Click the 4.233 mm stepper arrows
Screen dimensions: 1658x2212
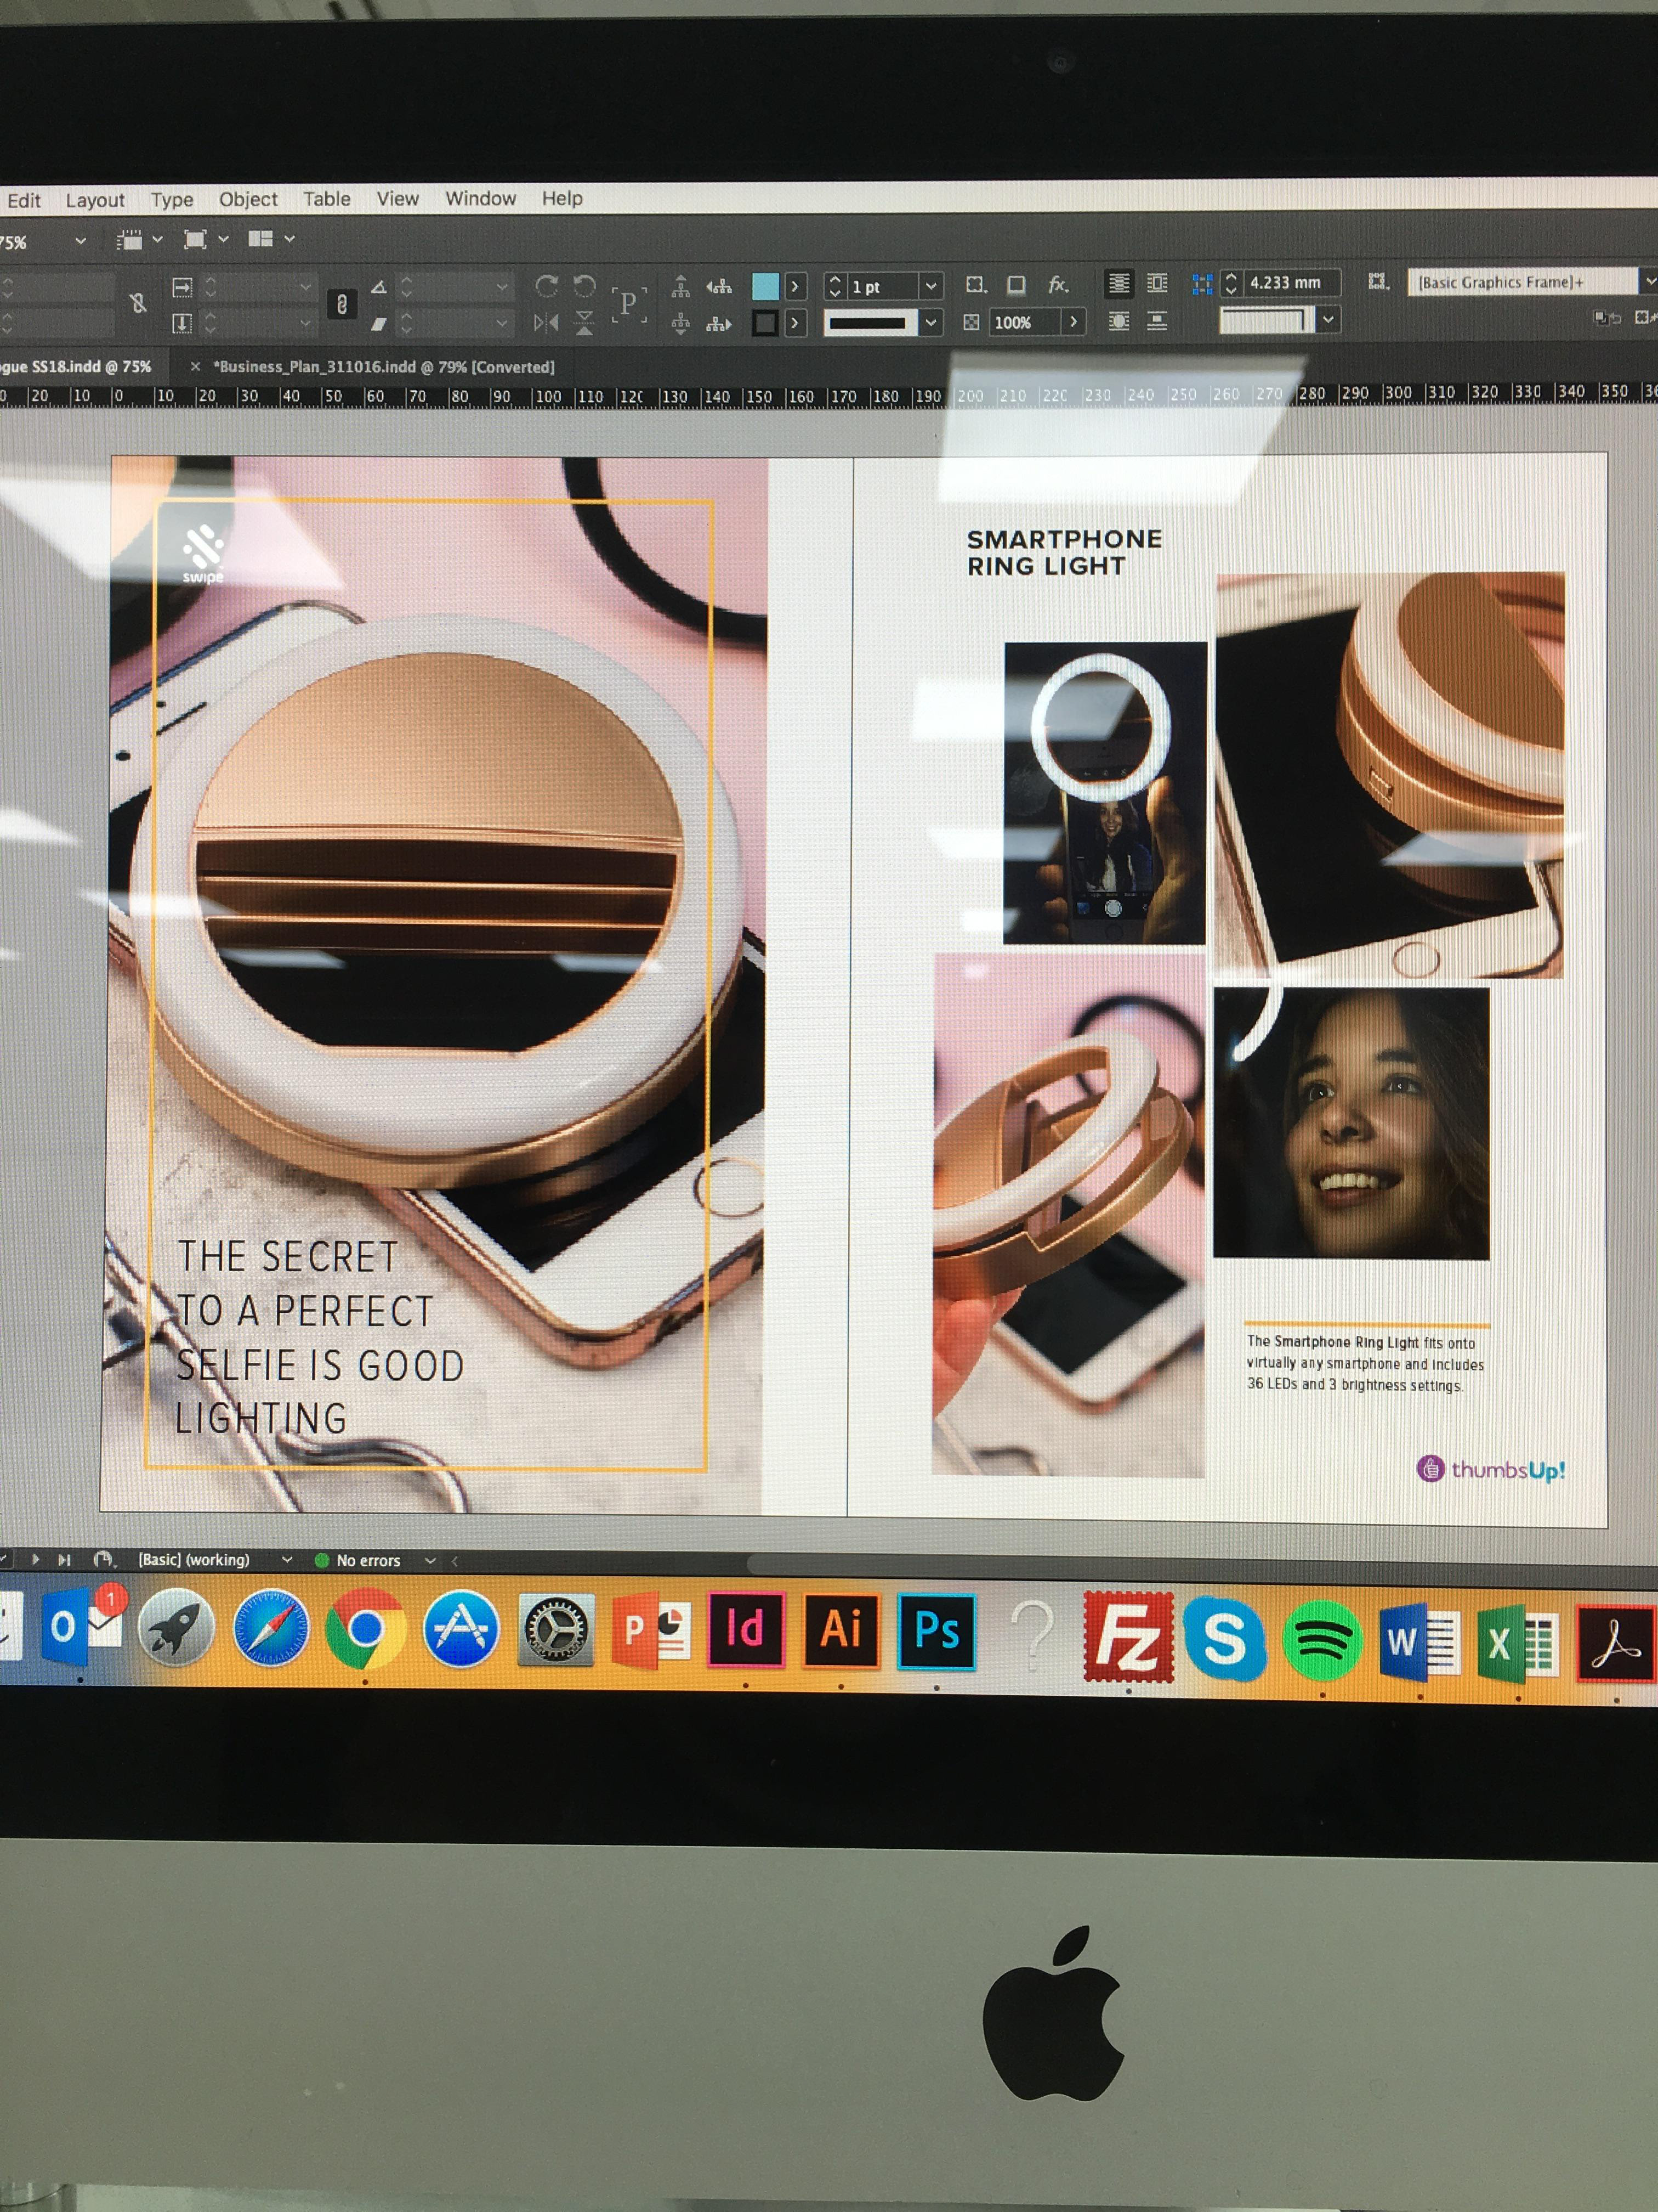click(x=1231, y=284)
